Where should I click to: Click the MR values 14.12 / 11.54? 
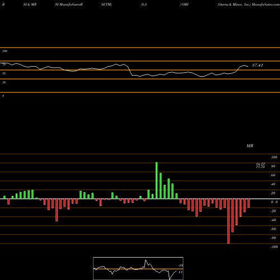[260, 165]
